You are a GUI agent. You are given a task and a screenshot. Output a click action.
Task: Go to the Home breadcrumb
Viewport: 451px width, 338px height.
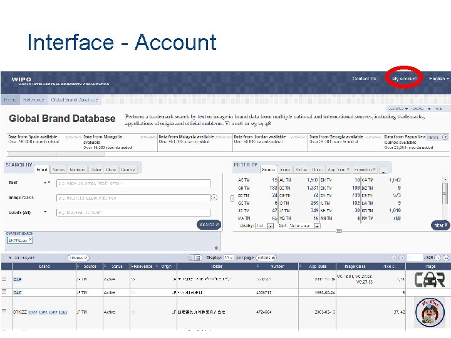point(10,100)
